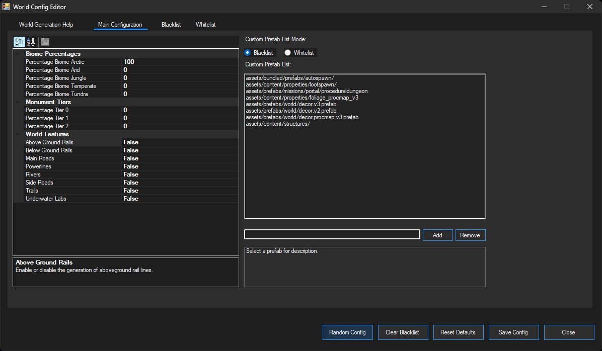Select the Whitelist radio button
The height and width of the screenshot is (351, 602).
point(287,52)
